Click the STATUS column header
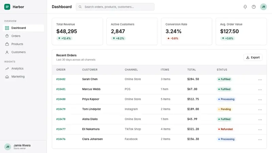272x153 pixels. coord(222,70)
